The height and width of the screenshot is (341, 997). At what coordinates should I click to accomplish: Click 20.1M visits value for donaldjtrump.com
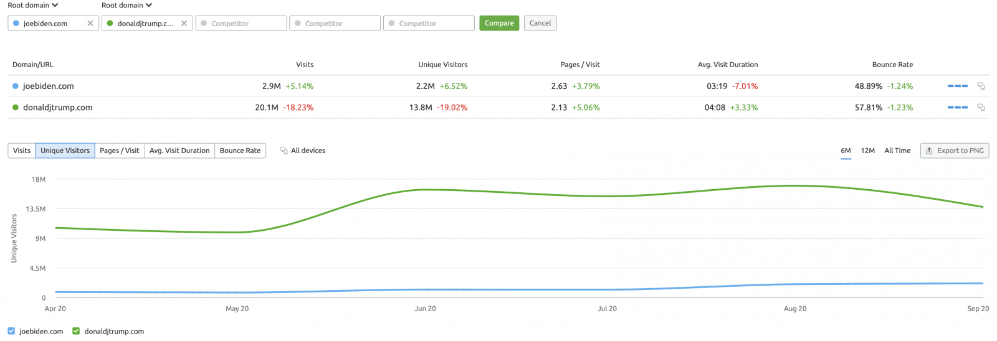[x=267, y=107]
